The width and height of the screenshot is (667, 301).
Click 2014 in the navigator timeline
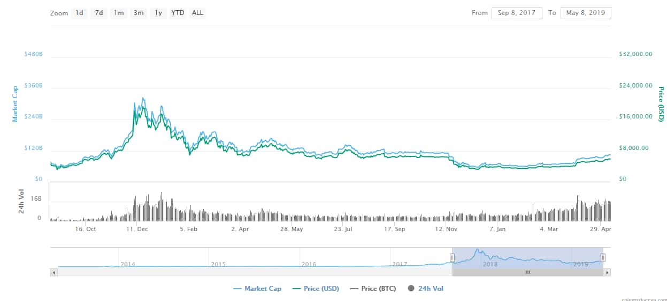coord(128,264)
